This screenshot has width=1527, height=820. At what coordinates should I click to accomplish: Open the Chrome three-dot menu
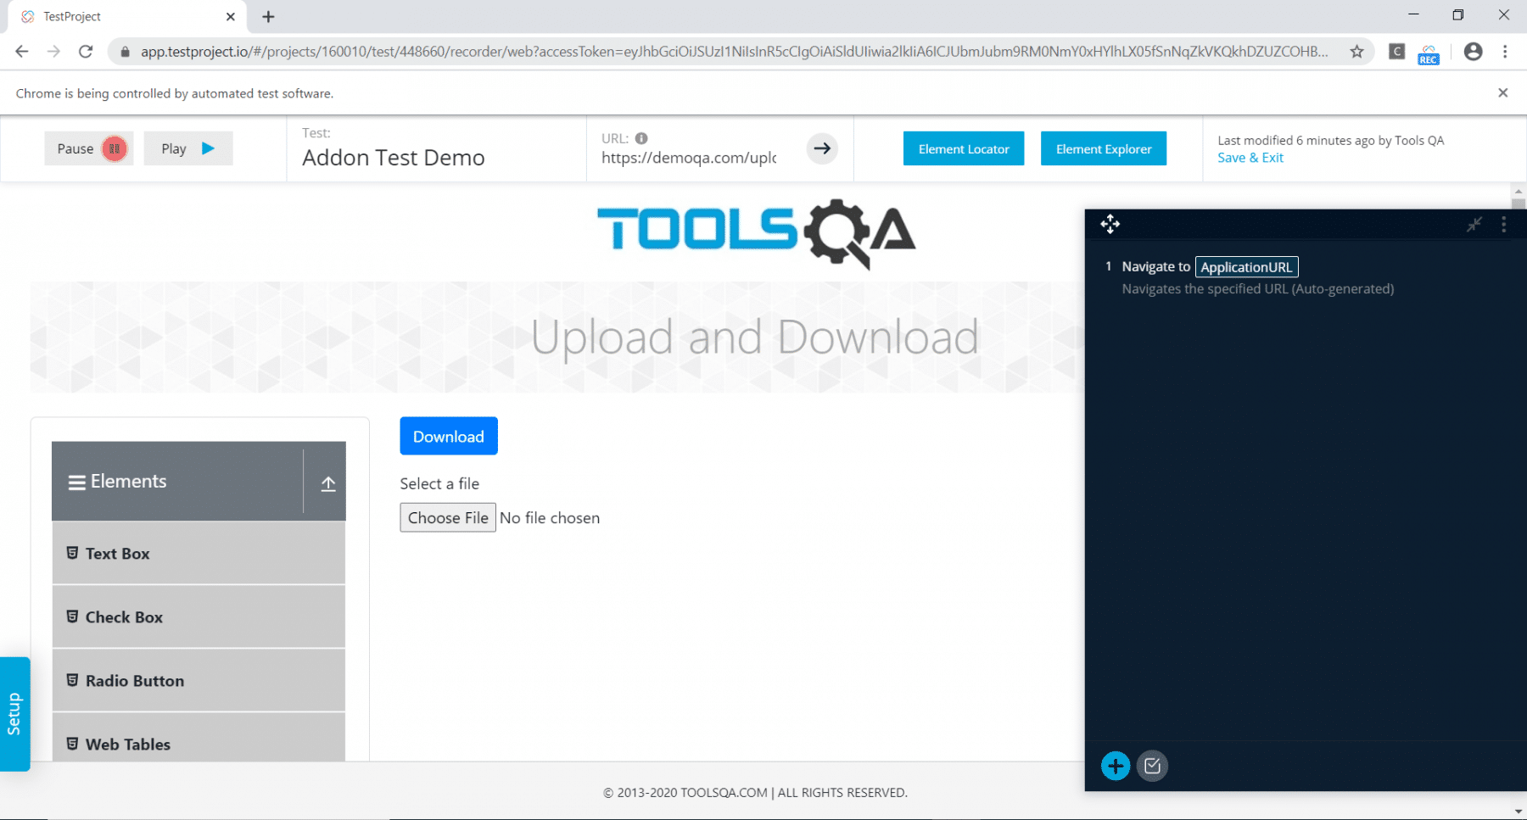pyautogui.click(x=1505, y=52)
